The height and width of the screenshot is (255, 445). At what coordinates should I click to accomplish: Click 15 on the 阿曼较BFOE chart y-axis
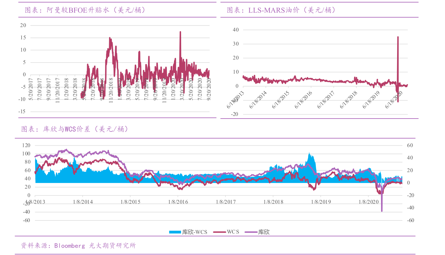coord(23,38)
